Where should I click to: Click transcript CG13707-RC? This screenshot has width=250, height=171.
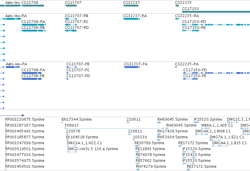point(71,25)
